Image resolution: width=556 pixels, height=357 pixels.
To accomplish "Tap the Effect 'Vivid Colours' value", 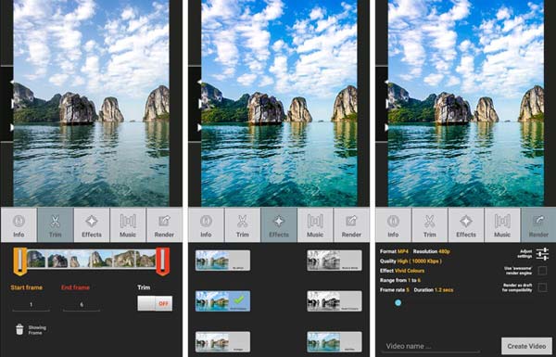I will (410, 271).
